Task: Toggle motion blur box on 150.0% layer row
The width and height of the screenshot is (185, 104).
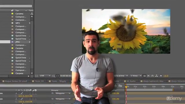Action: coord(30,99)
